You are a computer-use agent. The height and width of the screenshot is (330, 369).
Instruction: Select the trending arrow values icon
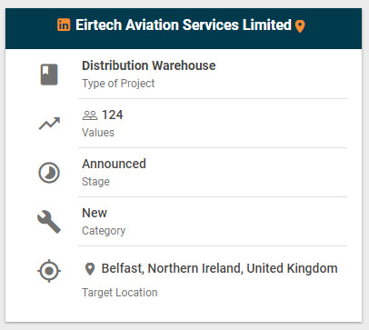pos(49,124)
